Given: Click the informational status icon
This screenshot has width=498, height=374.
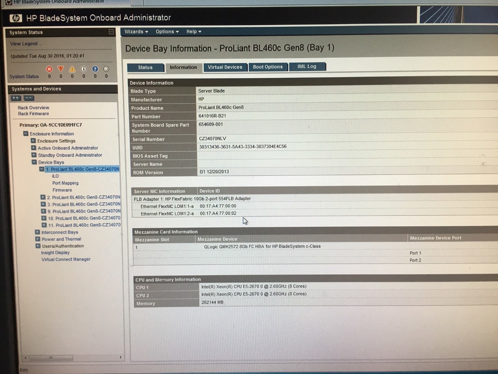Looking at the screenshot, I should (x=84, y=69).
